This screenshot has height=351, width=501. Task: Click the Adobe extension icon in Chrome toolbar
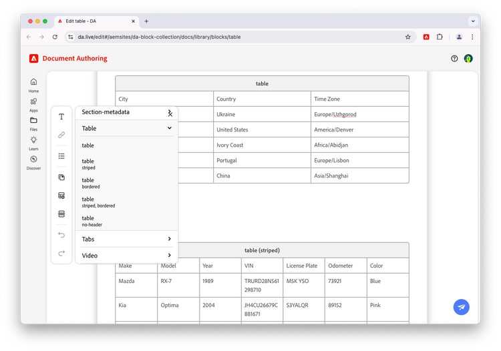tap(426, 37)
